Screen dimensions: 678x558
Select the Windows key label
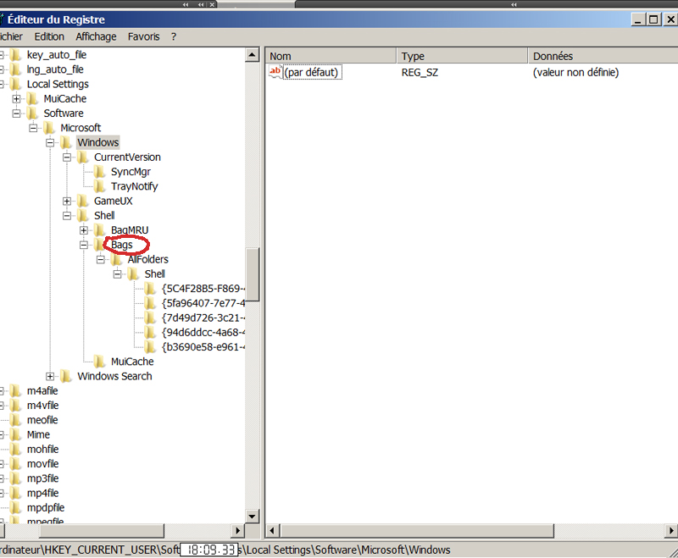(x=97, y=142)
